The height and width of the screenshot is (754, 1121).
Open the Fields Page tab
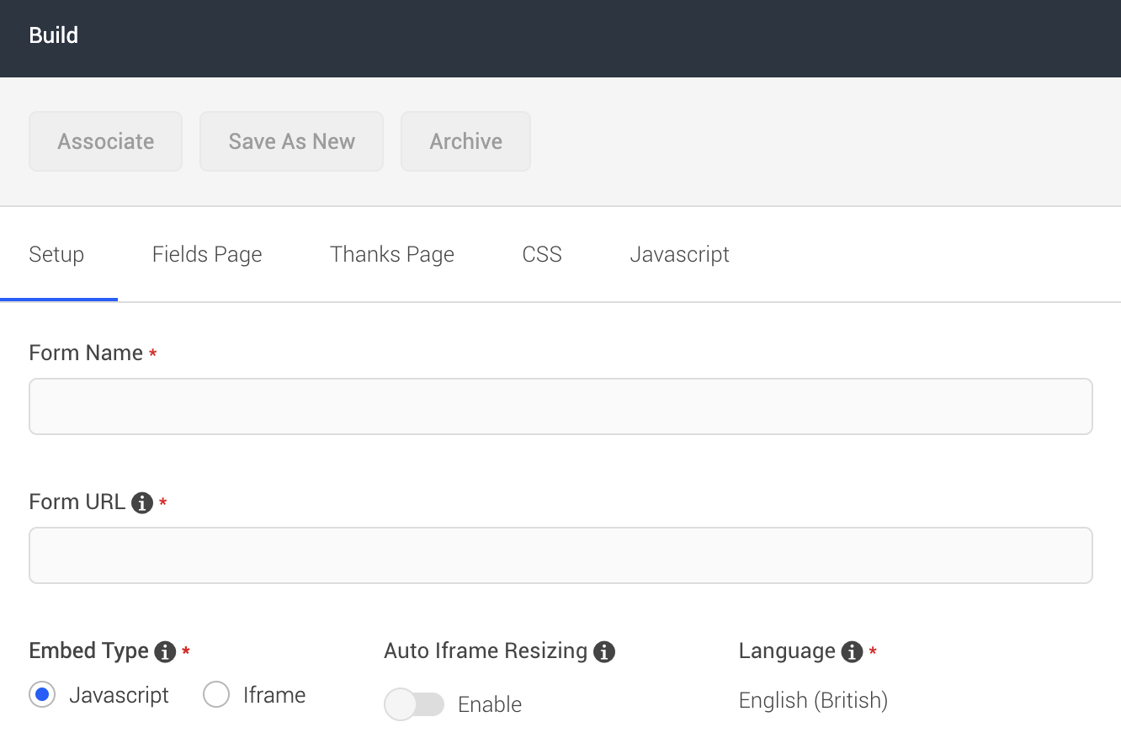[x=207, y=254]
